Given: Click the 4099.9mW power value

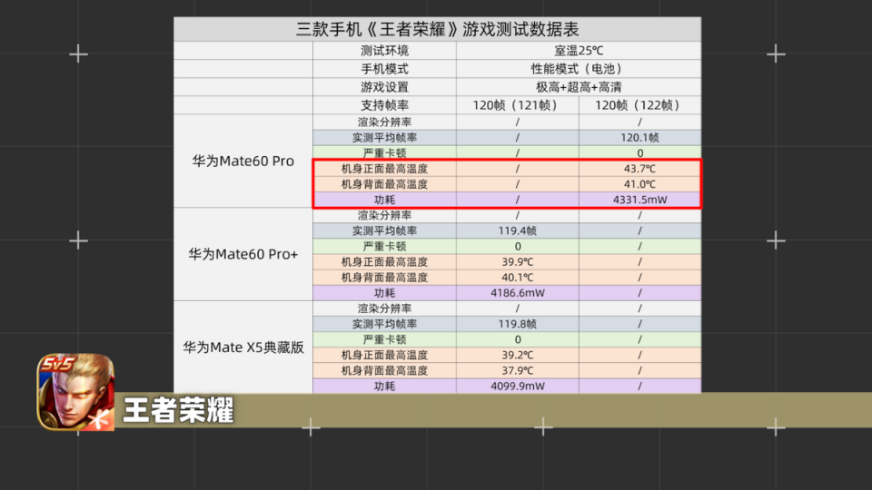Looking at the screenshot, I should pos(517,387).
